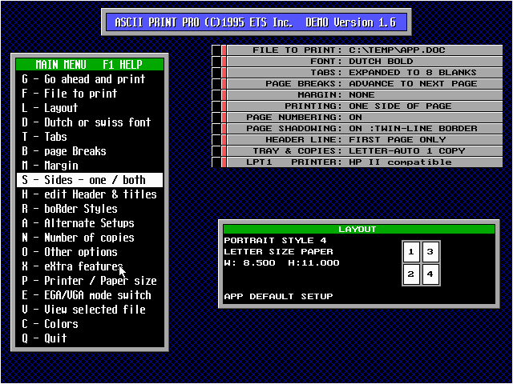Viewport: 513px width, 384px height.
Task: Select 'V - View selected file'
Action: click(90, 310)
